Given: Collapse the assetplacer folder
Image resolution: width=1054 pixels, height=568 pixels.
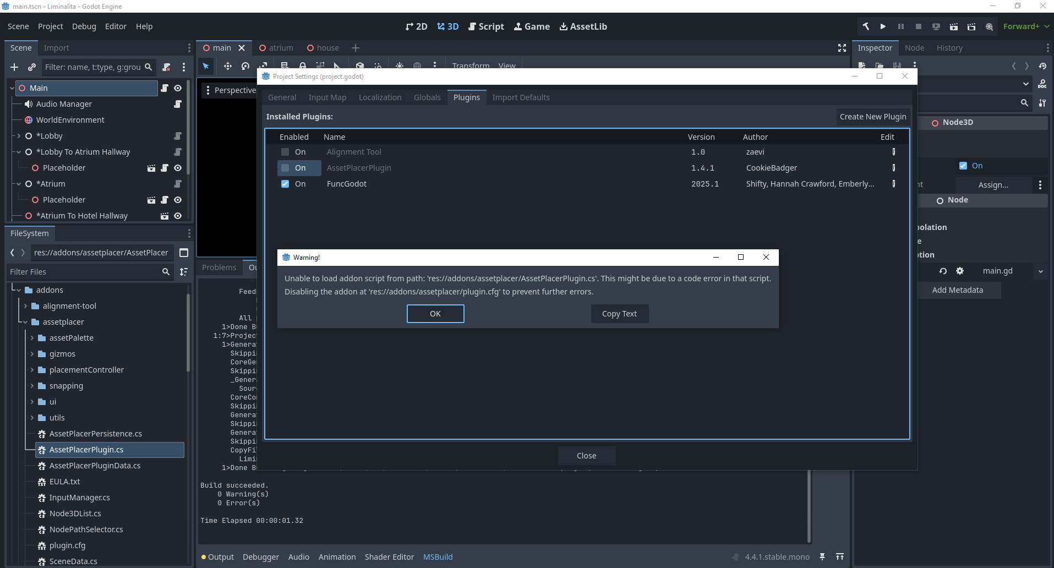Looking at the screenshot, I should click(x=25, y=322).
